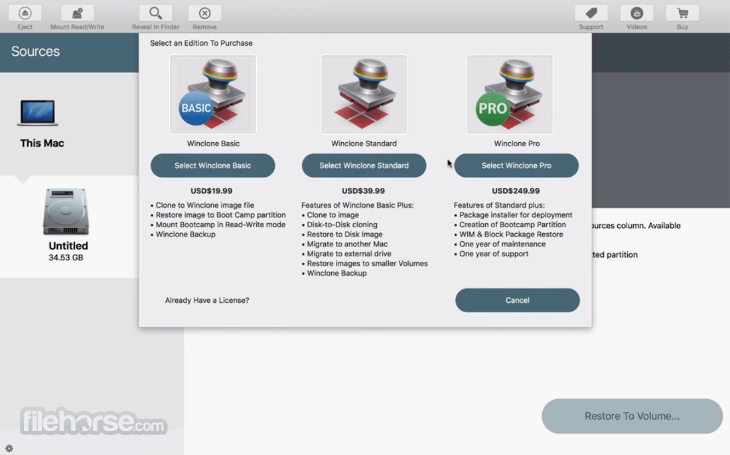Screen dimensions: 730x455
Task: Click the Eject toolbar icon
Action: click(x=25, y=13)
